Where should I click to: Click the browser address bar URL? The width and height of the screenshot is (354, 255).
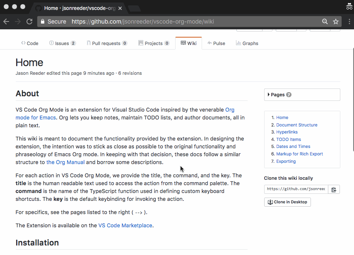point(143,21)
